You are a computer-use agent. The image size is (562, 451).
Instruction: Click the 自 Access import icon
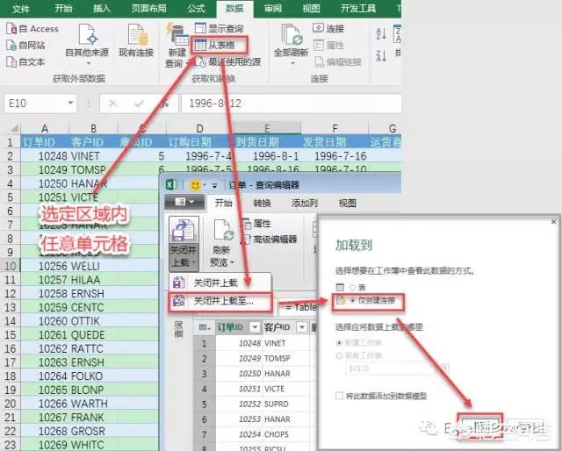coord(11,29)
